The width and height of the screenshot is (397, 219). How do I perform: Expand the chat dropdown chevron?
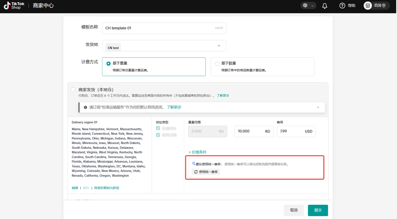[x=313, y=6]
